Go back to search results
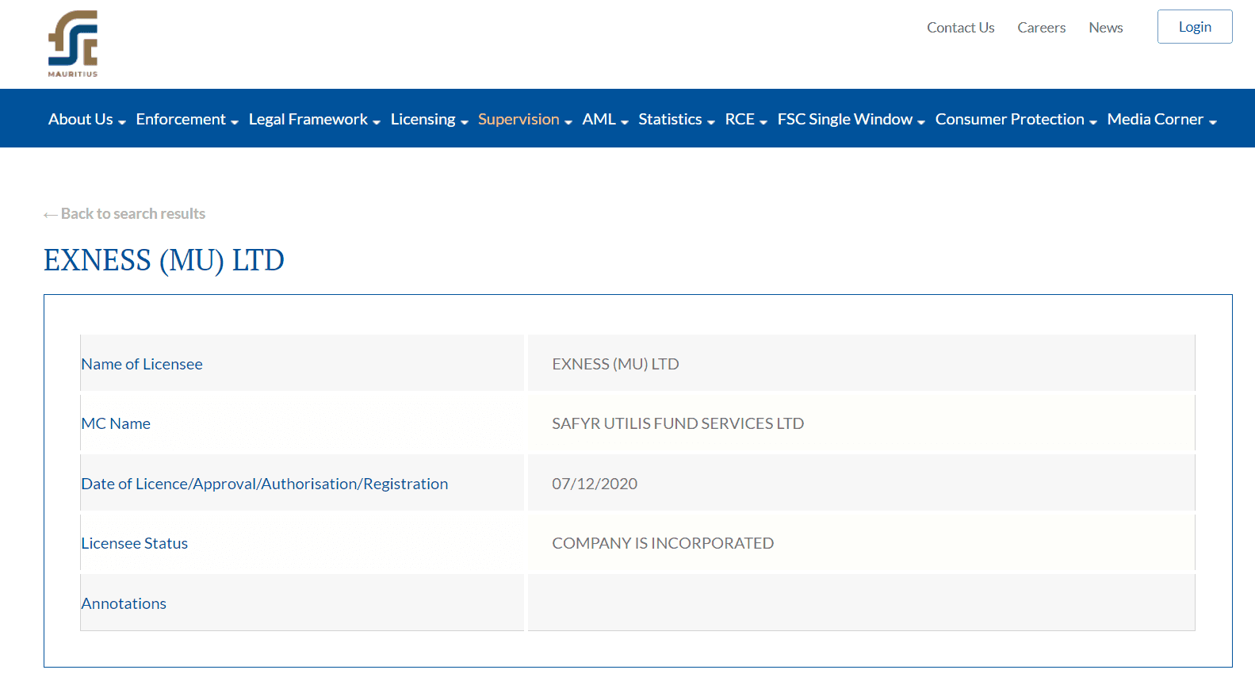Image resolution: width=1255 pixels, height=689 pixels. pyautogui.click(x=124, y=214)
